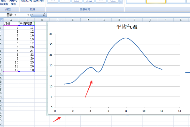Select temperature cell showing 17

[27, 43]
